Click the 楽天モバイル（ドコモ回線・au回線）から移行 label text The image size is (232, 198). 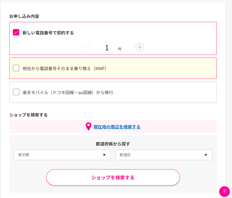tap(68, 92)
